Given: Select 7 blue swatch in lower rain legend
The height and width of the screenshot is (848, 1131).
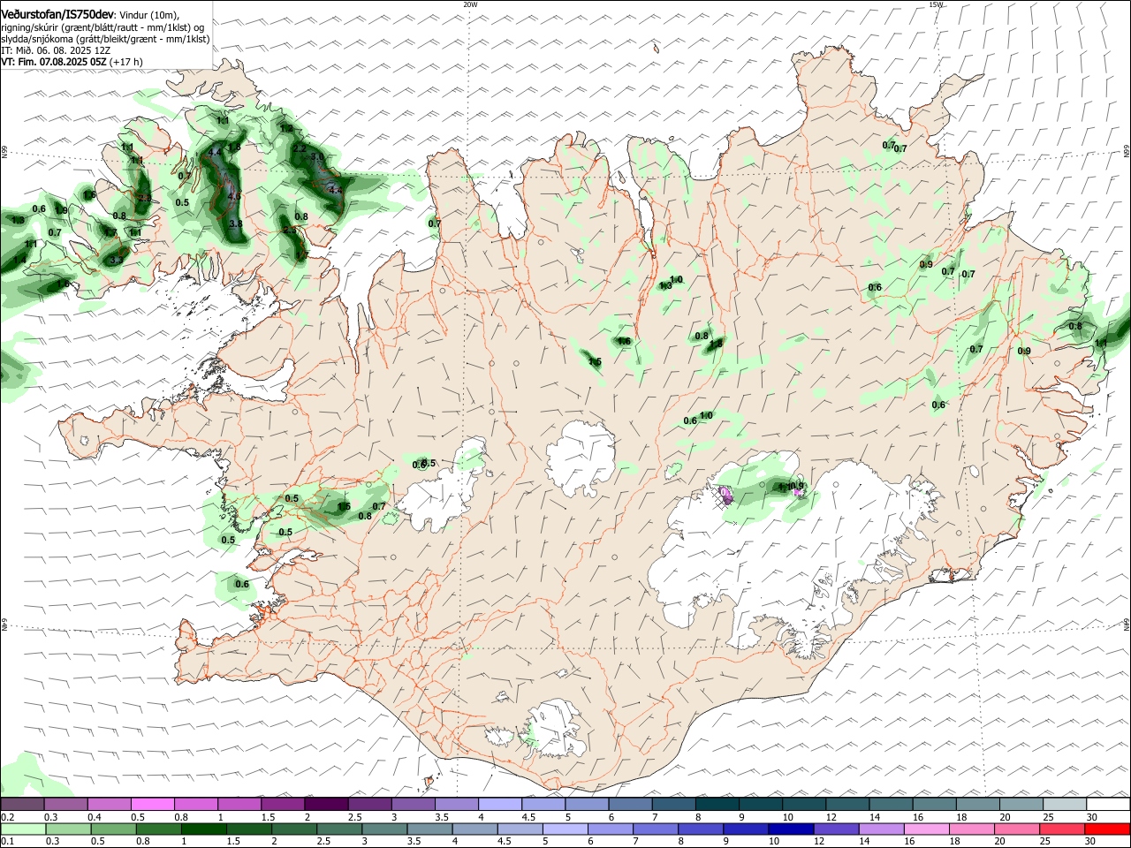Looking at the screenshot, I should [655, 829].
